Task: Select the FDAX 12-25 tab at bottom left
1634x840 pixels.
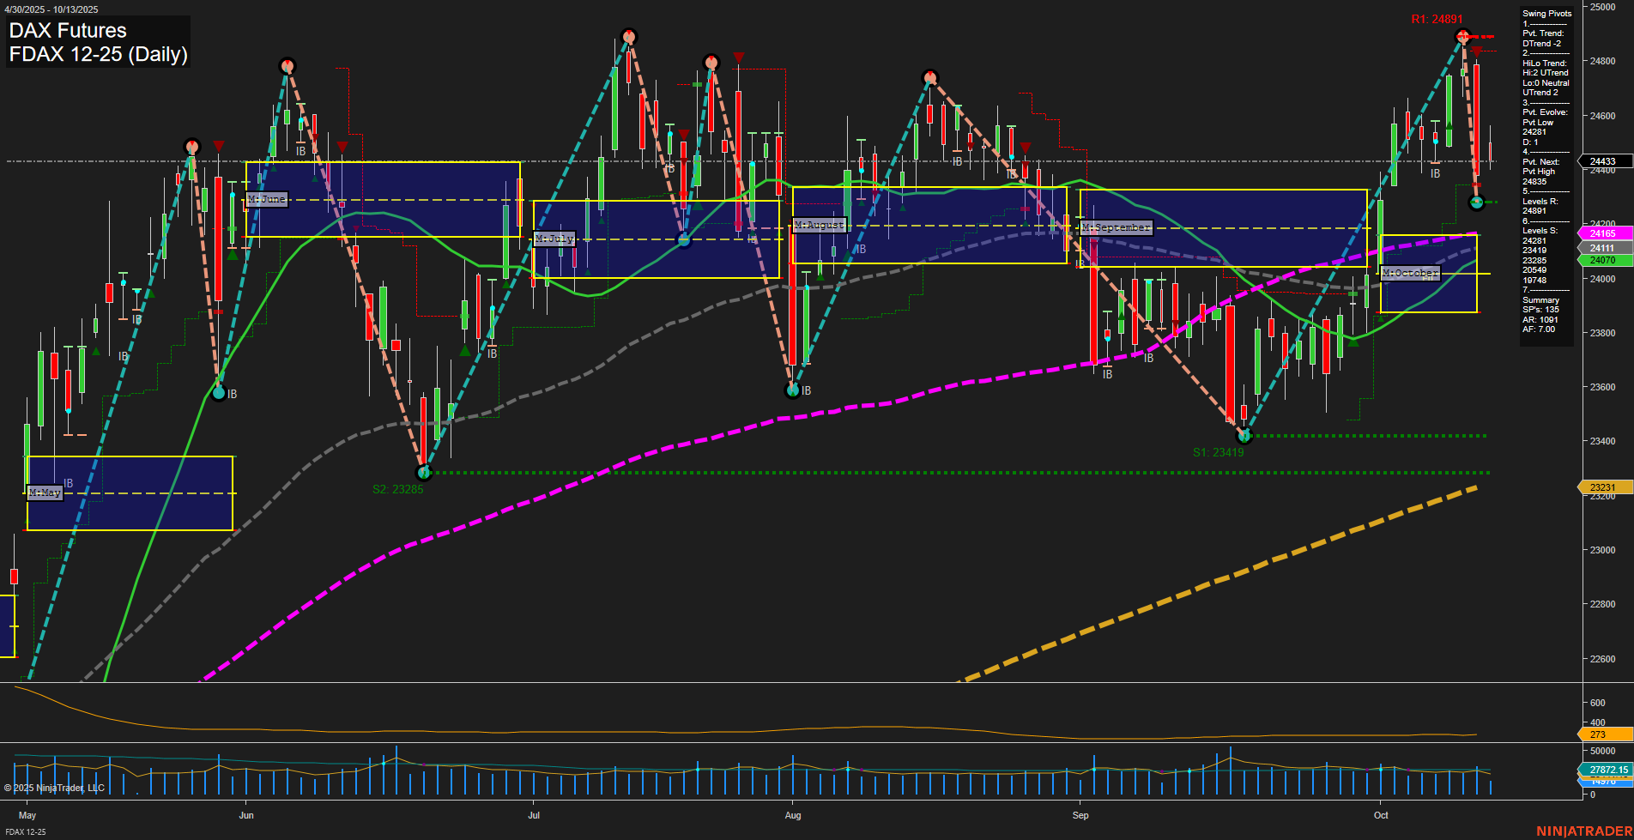Action: click(26, 833)
